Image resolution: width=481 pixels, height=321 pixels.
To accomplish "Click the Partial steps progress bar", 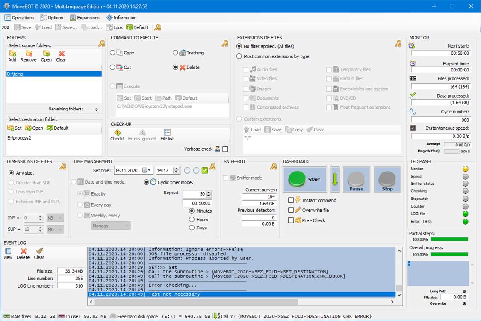I will pos(449,239).
